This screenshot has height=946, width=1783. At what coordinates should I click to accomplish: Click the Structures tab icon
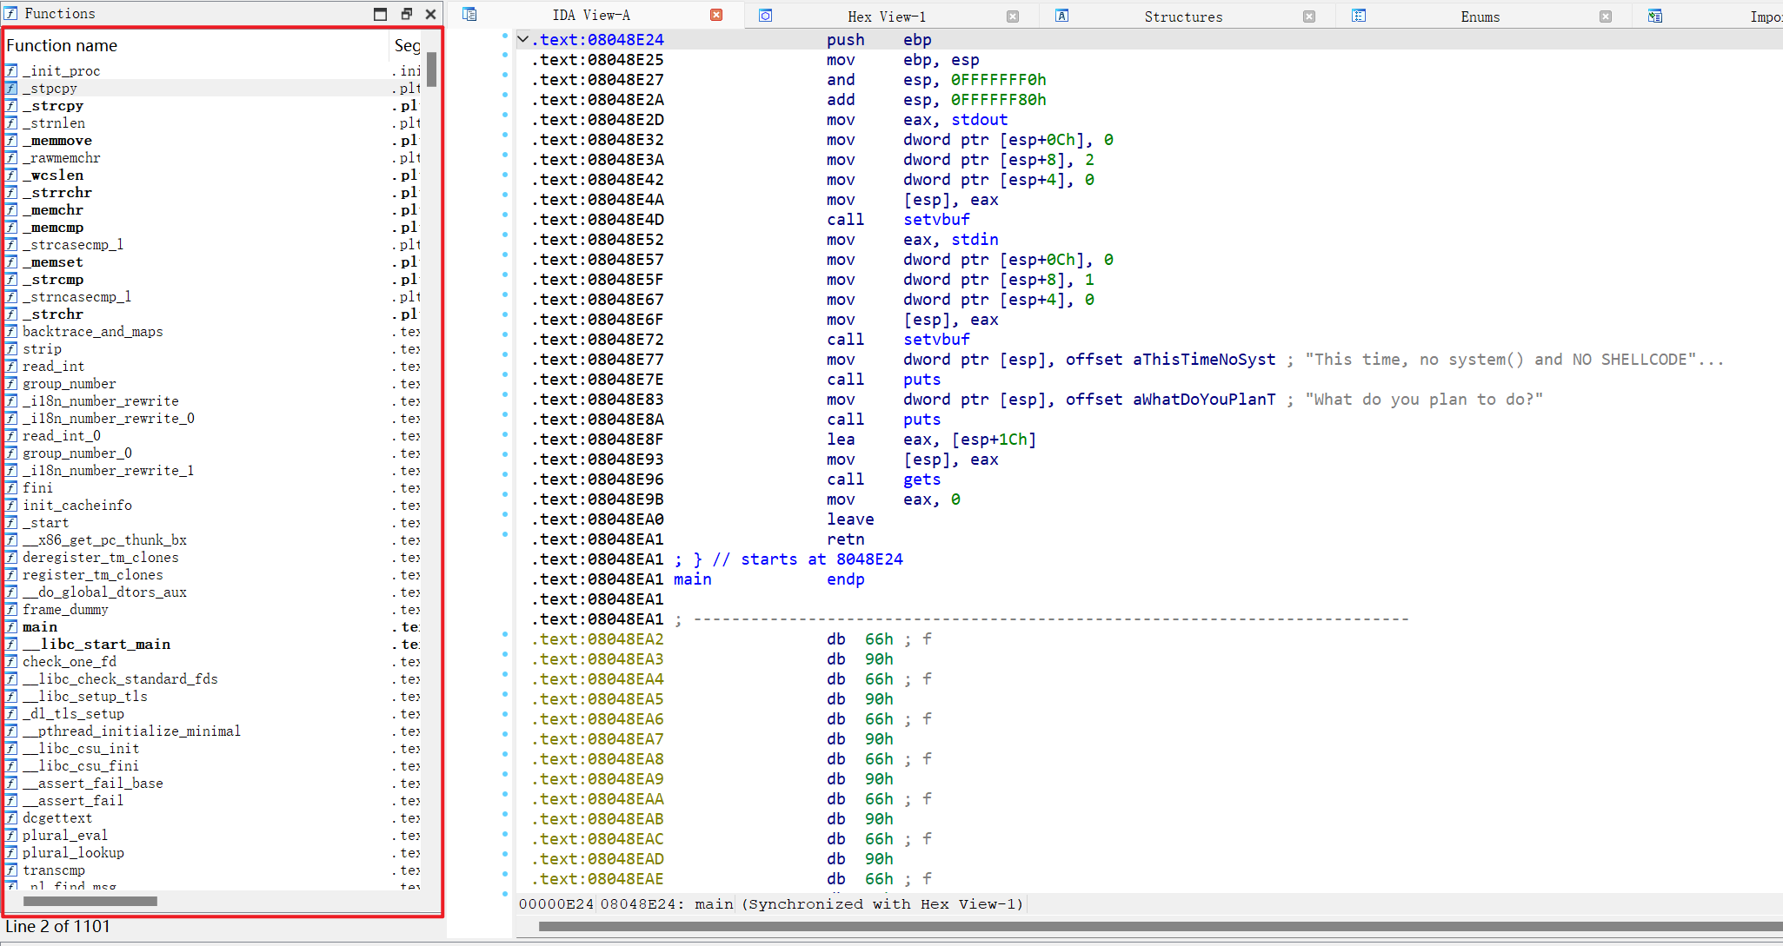(x=1061, y=16)
